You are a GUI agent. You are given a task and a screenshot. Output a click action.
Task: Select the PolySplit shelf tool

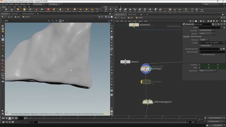[36, 10]
